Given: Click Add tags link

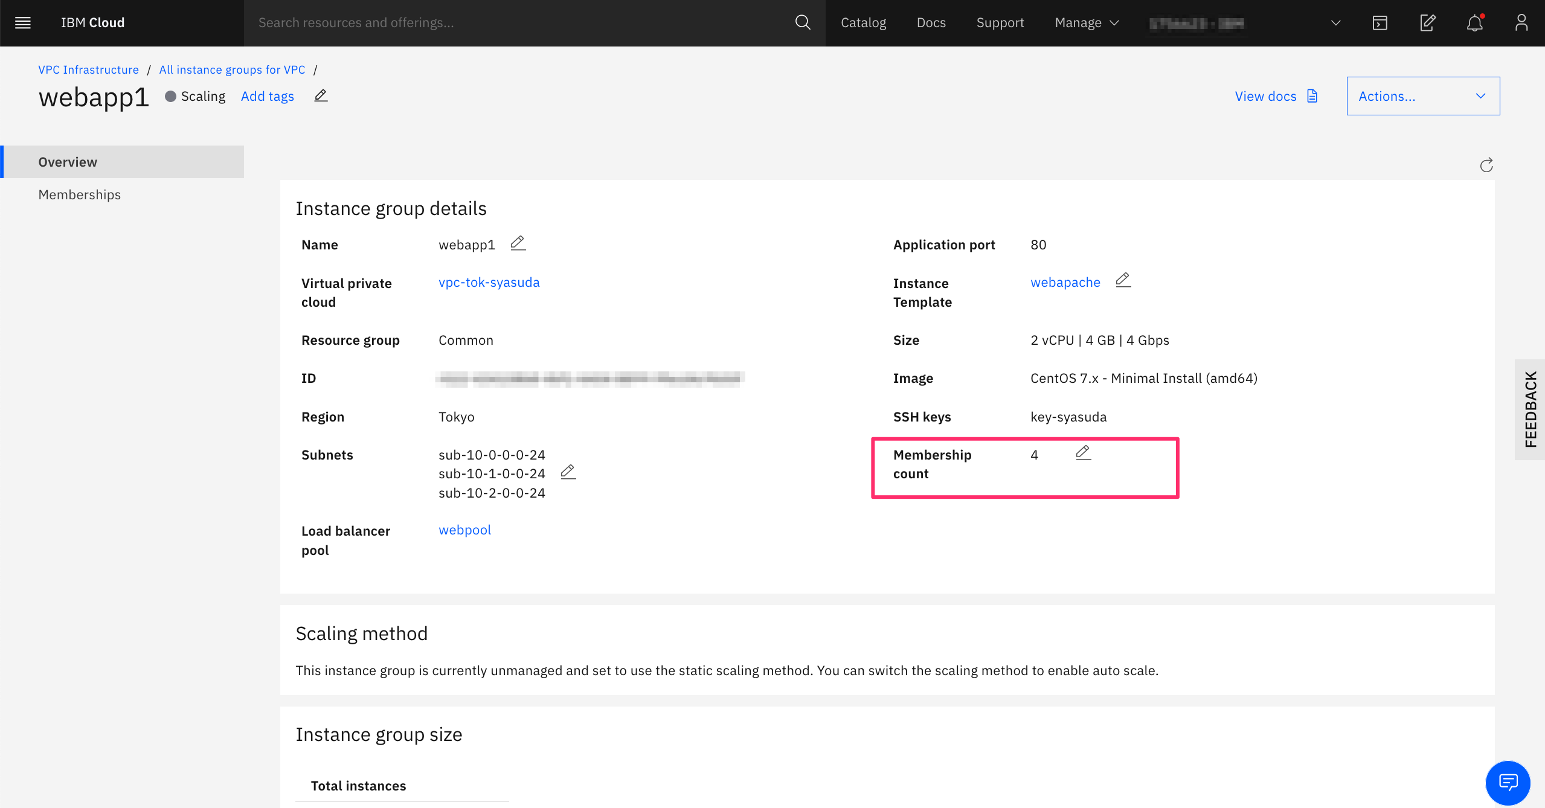Looking at the screenshot, I should (268, 97).
